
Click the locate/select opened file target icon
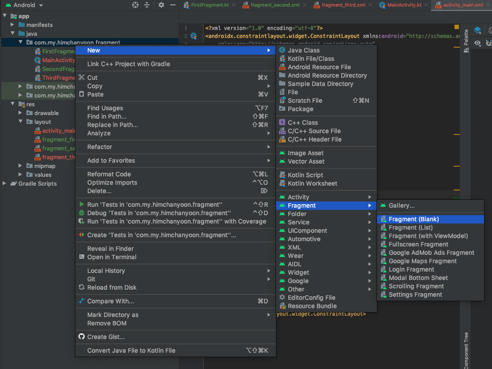(x=135, y=5)
